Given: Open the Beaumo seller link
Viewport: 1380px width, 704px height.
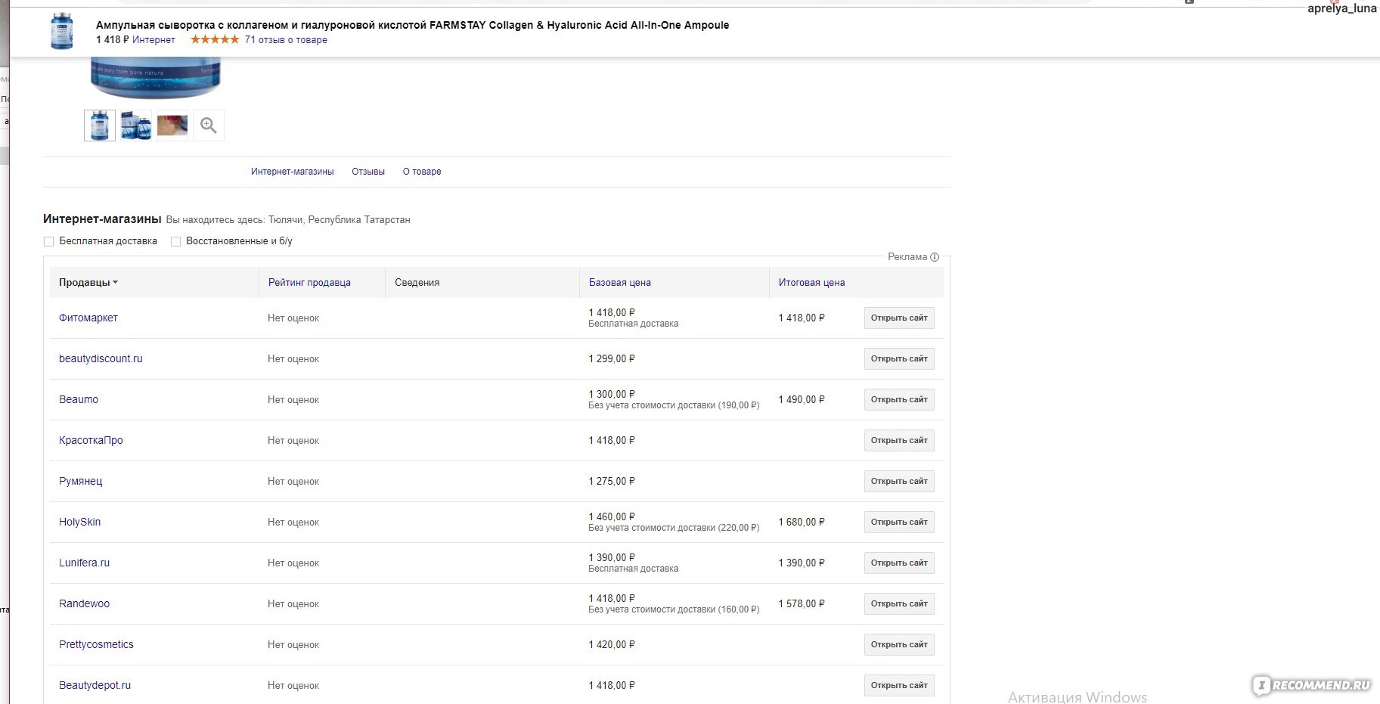Looking at the screenshot, I should (79, 400).
